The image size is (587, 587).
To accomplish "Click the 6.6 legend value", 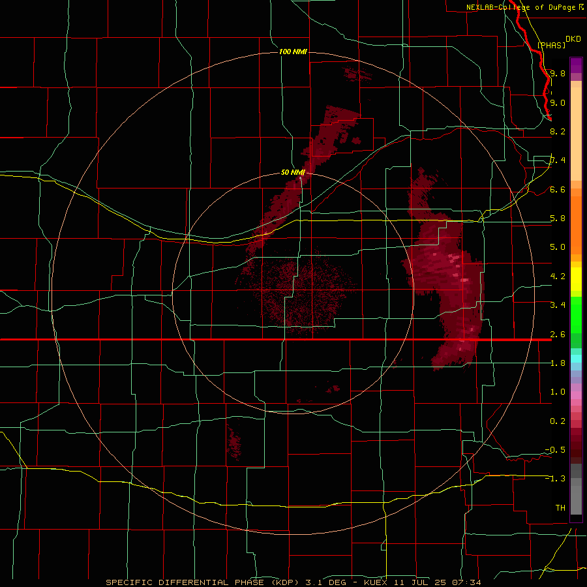I will 558,189.
